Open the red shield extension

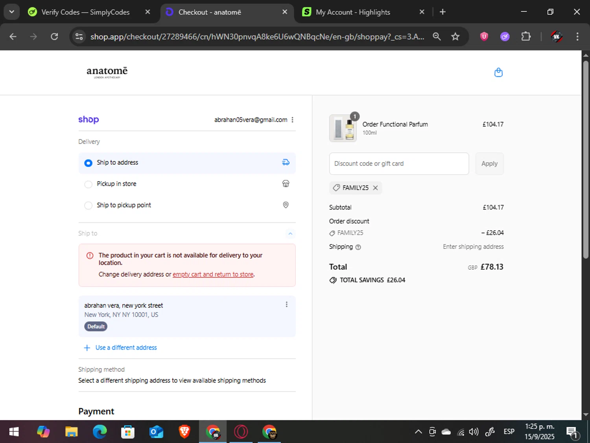[484, 37]
